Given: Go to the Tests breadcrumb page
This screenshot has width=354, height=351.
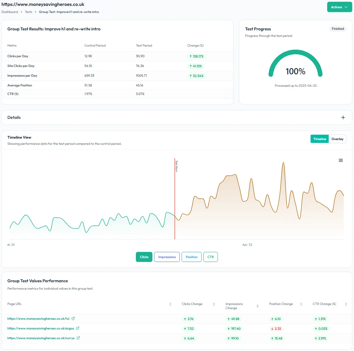Looking at the screenshot, I should [28, 12].
